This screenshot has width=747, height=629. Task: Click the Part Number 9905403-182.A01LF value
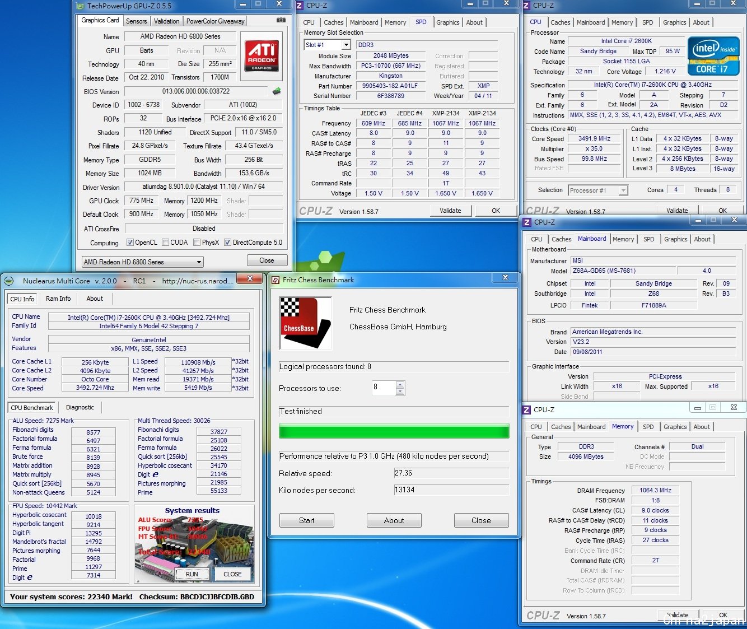pyautogui.click(x=390, y=86)
